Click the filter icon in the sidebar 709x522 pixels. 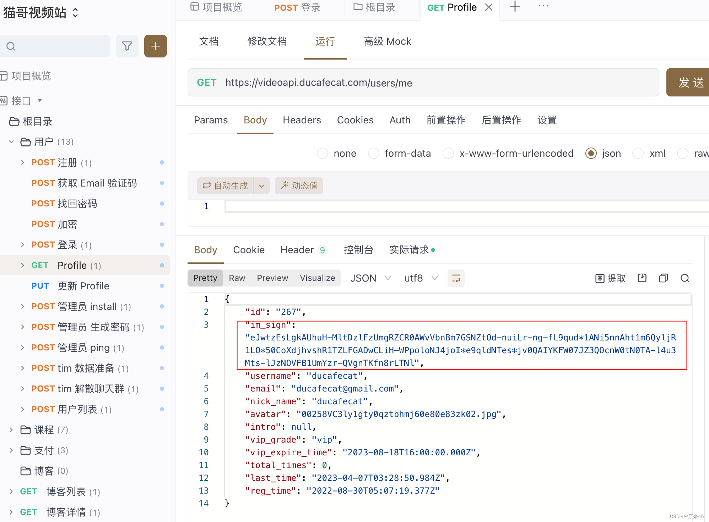tap(127, 46)
